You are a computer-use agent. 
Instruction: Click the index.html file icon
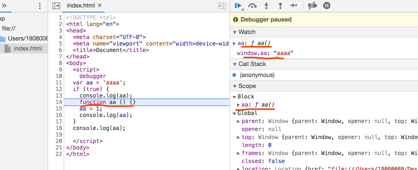(x=8, y=48)
